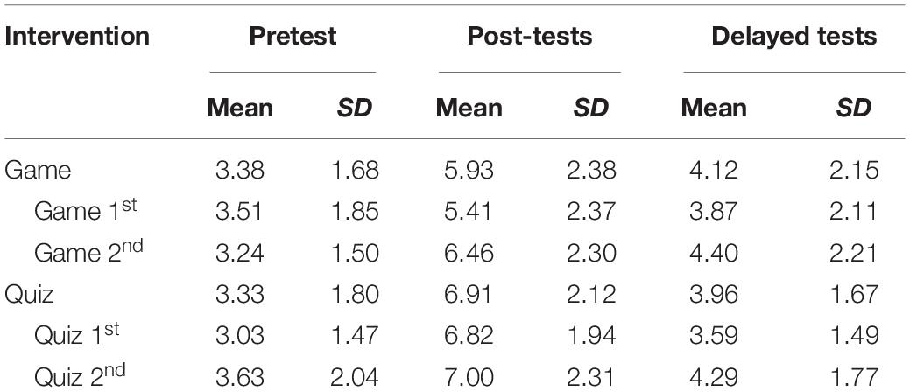Click Quiz 1st delayed SD 1.49

853,336
